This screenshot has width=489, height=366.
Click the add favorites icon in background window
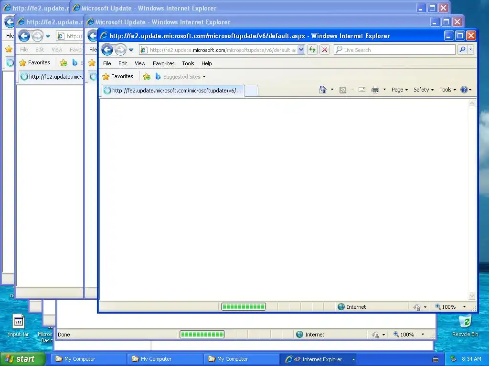pos(64,62)
